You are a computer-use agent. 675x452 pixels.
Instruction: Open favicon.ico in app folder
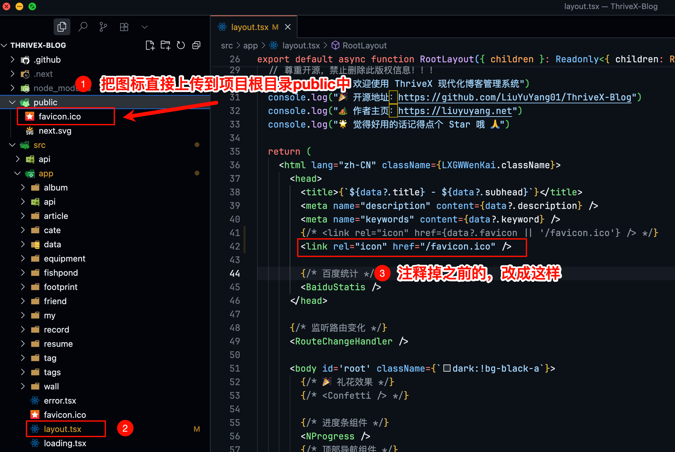(x=65, y=415)
